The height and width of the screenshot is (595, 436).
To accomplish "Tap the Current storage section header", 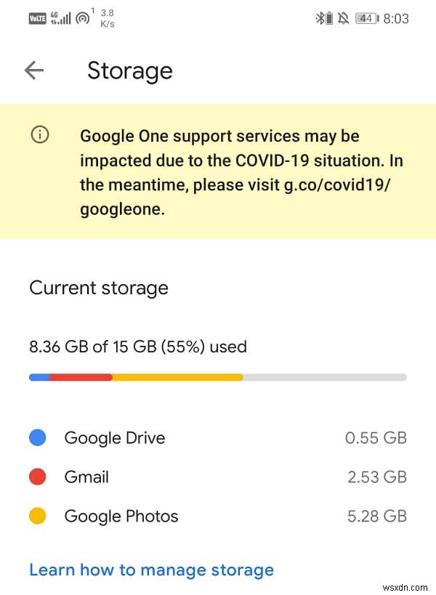I will [98, 288].
